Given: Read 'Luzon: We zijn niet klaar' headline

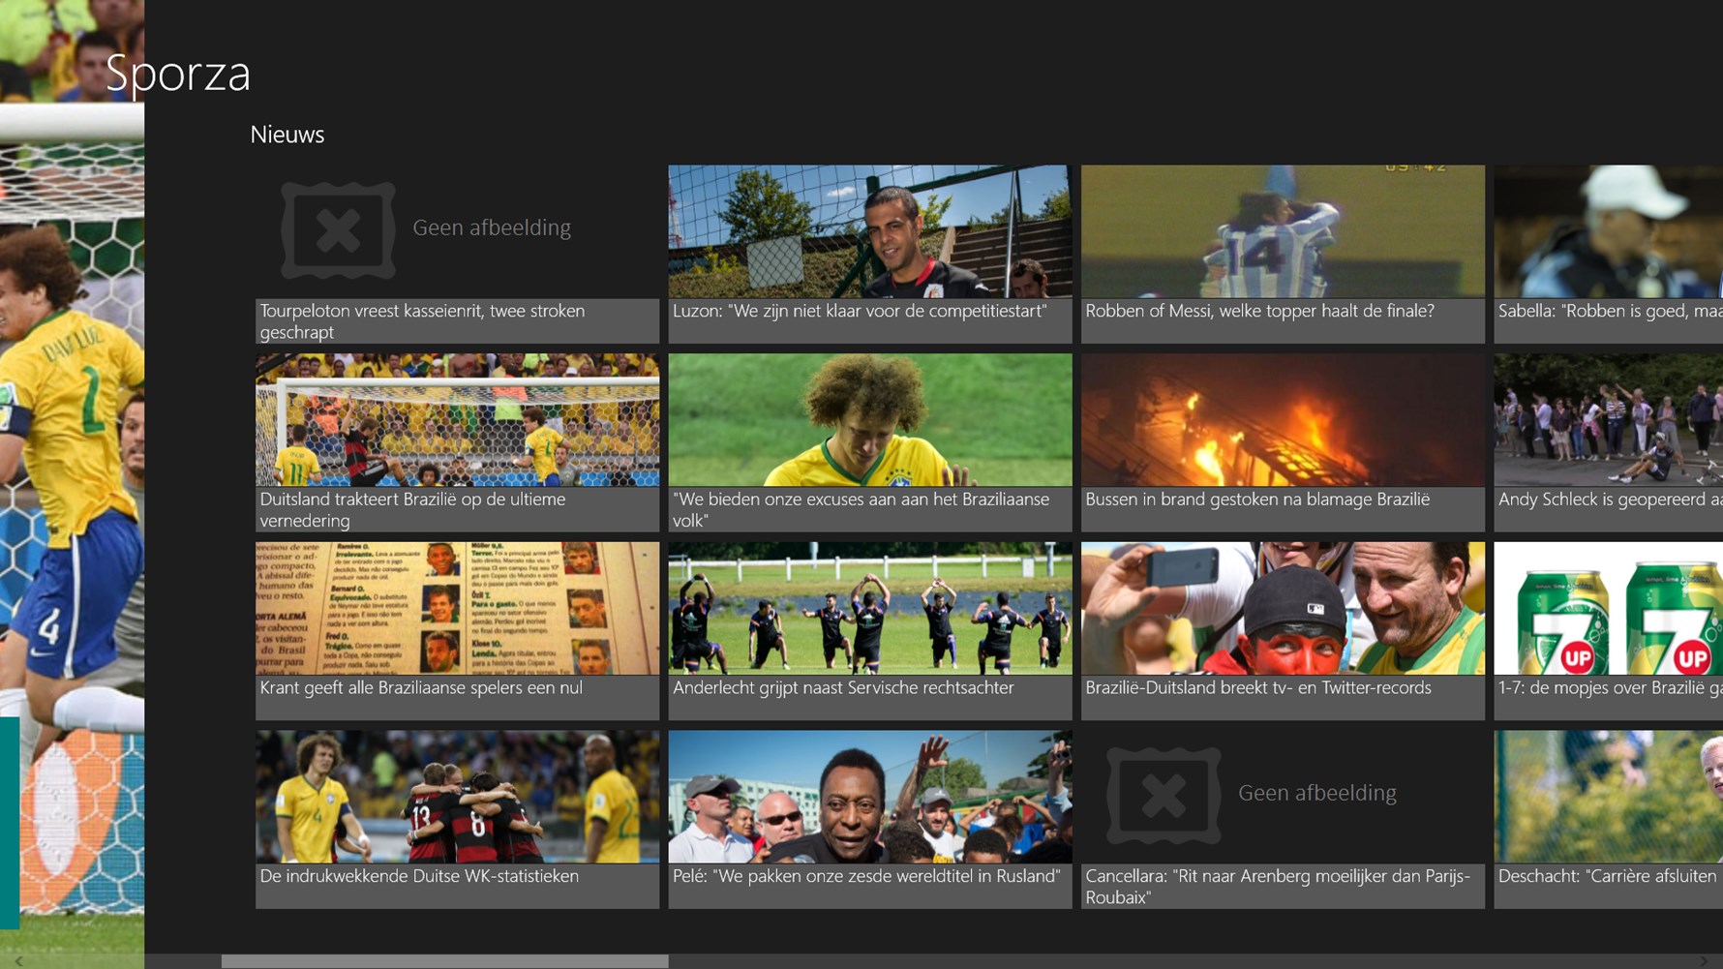Looking at the screenshot, I should [x=860, y=311].
